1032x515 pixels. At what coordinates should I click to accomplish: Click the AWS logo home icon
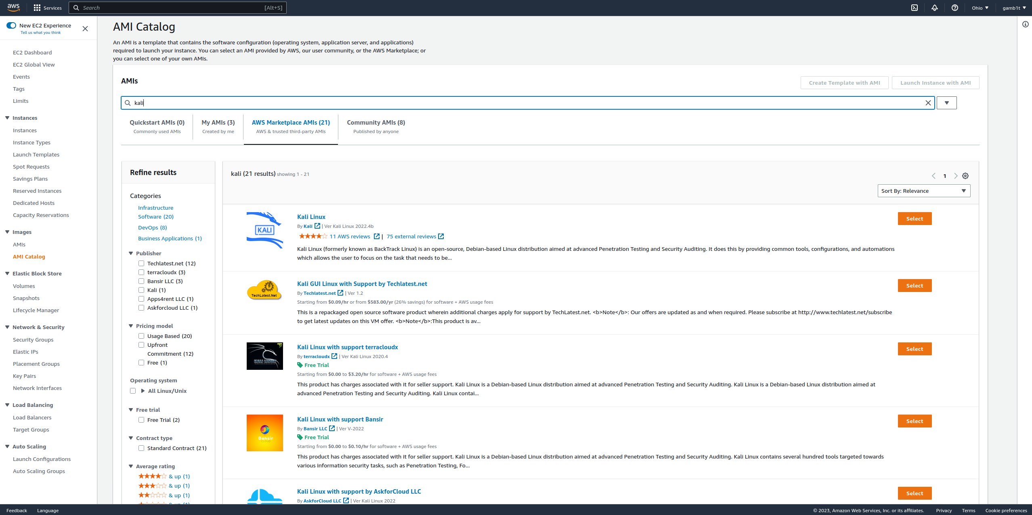point(13,8)
